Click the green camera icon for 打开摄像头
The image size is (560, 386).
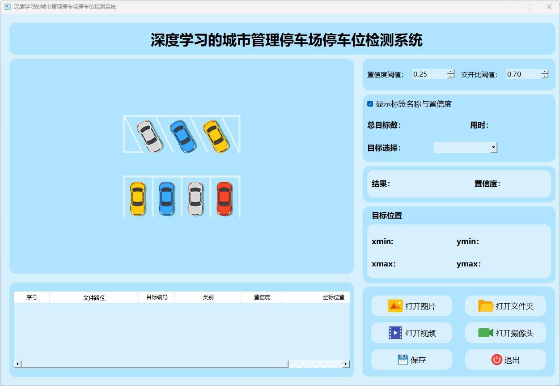coord(485,333)
